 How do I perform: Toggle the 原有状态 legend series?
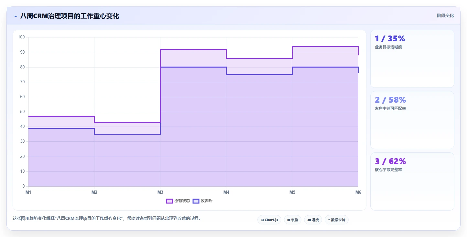(x=178, y=201)
